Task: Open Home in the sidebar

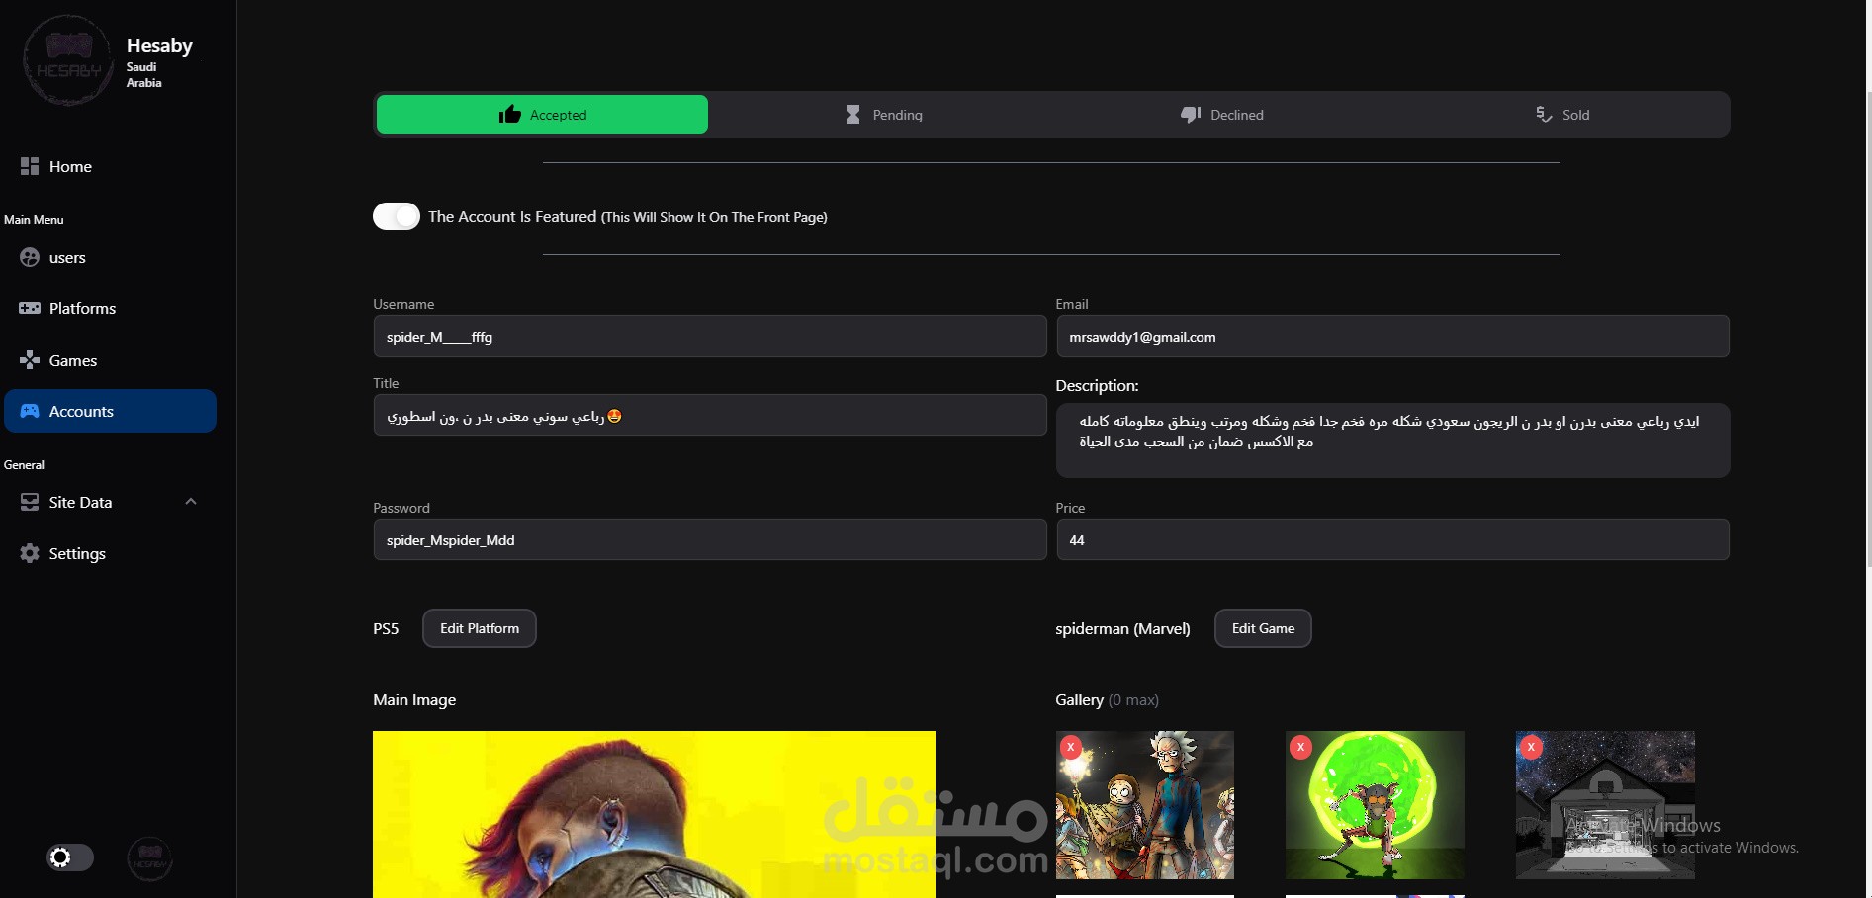Action: coord(110,166)
